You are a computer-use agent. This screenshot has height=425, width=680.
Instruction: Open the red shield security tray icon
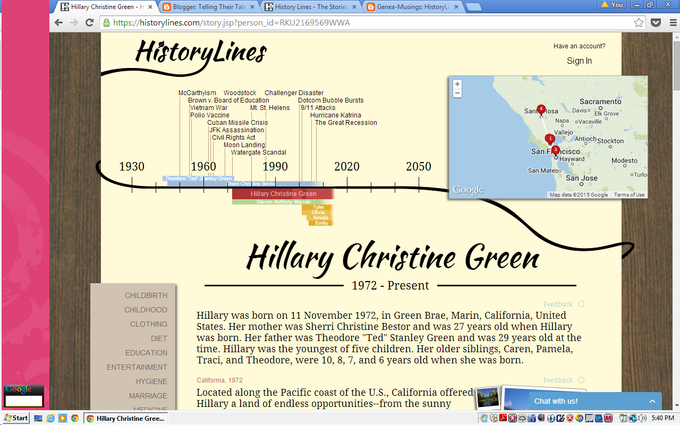coord(570,418)
